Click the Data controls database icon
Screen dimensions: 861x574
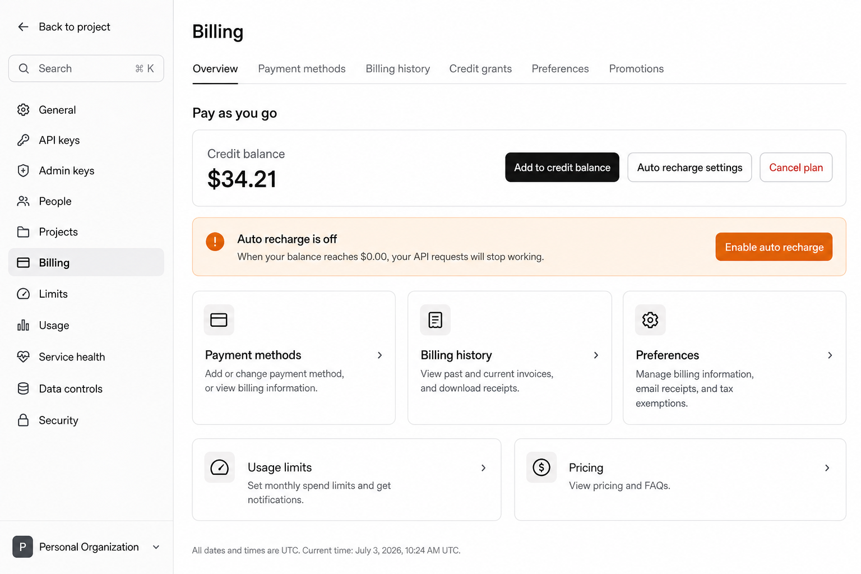click(x=23, y=388)
